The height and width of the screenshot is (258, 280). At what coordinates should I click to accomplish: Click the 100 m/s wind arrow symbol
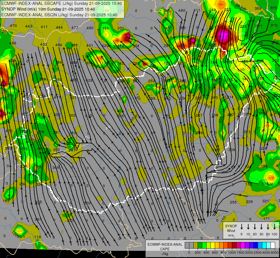pos(275,227)
